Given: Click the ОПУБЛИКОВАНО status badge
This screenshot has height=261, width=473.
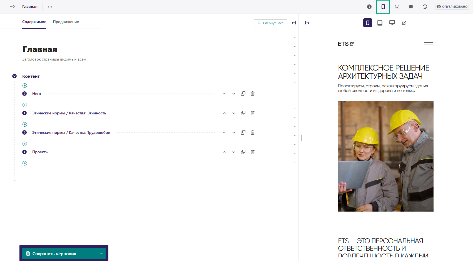Looking at the screenshot, I should (x=452, y=7).
